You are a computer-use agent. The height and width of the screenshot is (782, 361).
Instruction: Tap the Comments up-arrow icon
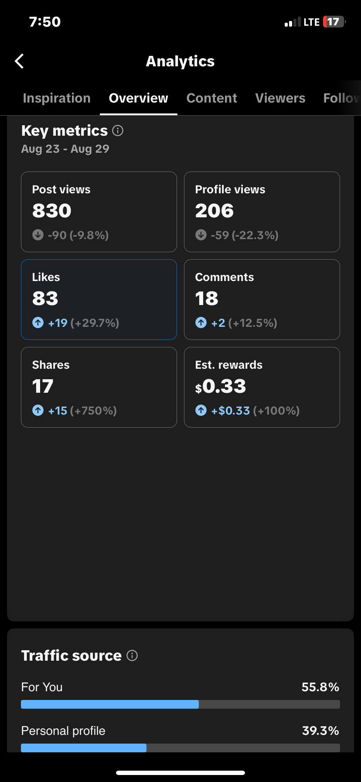coord(201,322)
